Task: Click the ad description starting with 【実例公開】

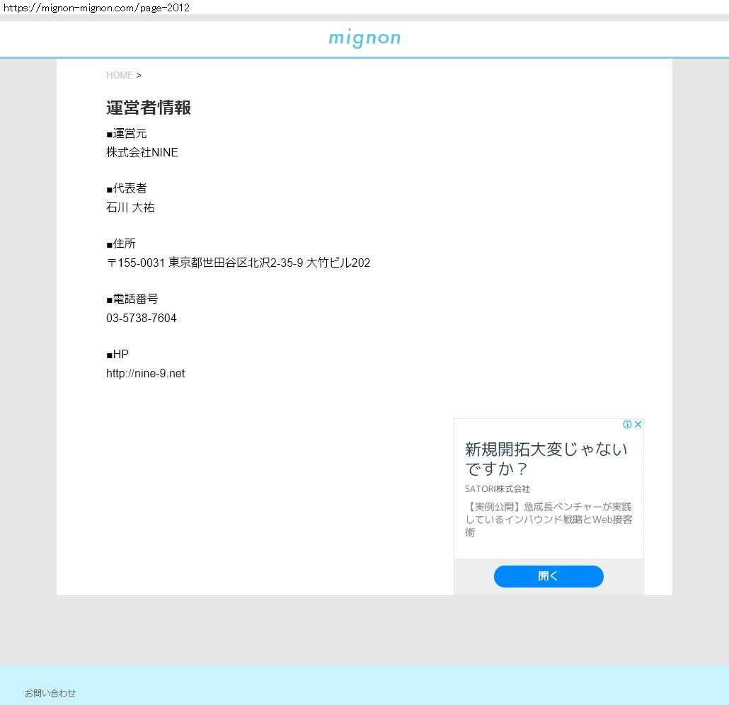Action: pyautogui.click(x=549, y=520)
